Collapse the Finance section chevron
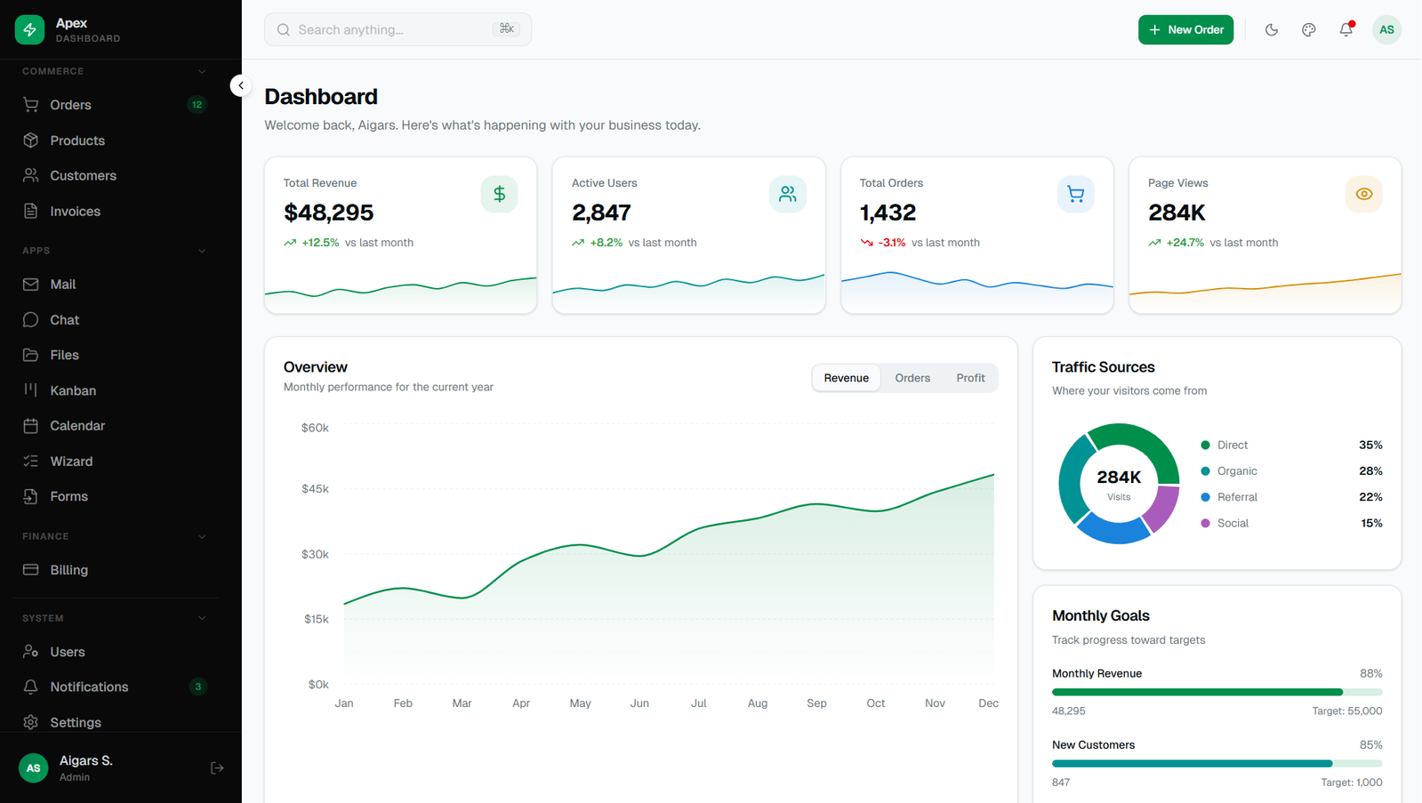Image resolution: width=1422 pixels, height=803 pixels. click(202, 537)
